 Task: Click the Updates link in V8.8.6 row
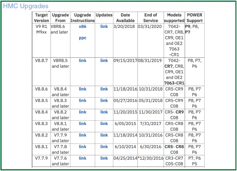point(104,89)
